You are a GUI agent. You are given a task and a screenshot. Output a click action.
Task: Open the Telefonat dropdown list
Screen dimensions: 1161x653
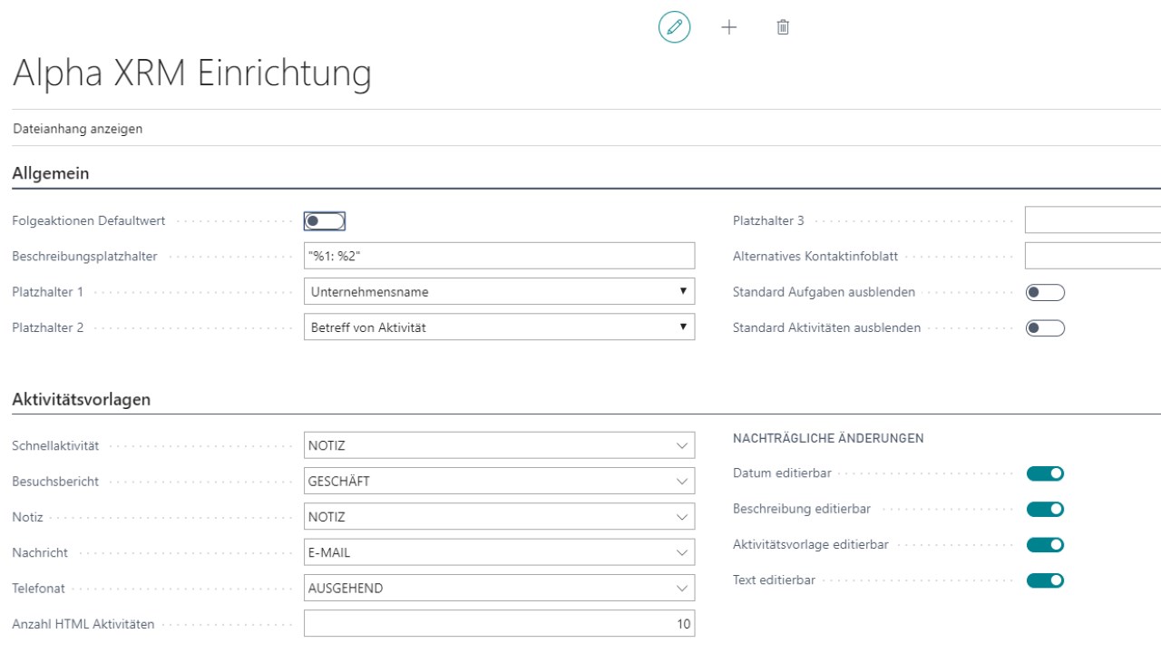pyautogui.click(x=681, y=589)
